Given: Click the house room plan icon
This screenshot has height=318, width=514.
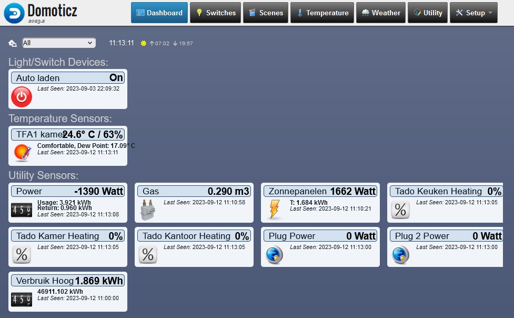Looking at the screenshot, I should tap(13, 43).
